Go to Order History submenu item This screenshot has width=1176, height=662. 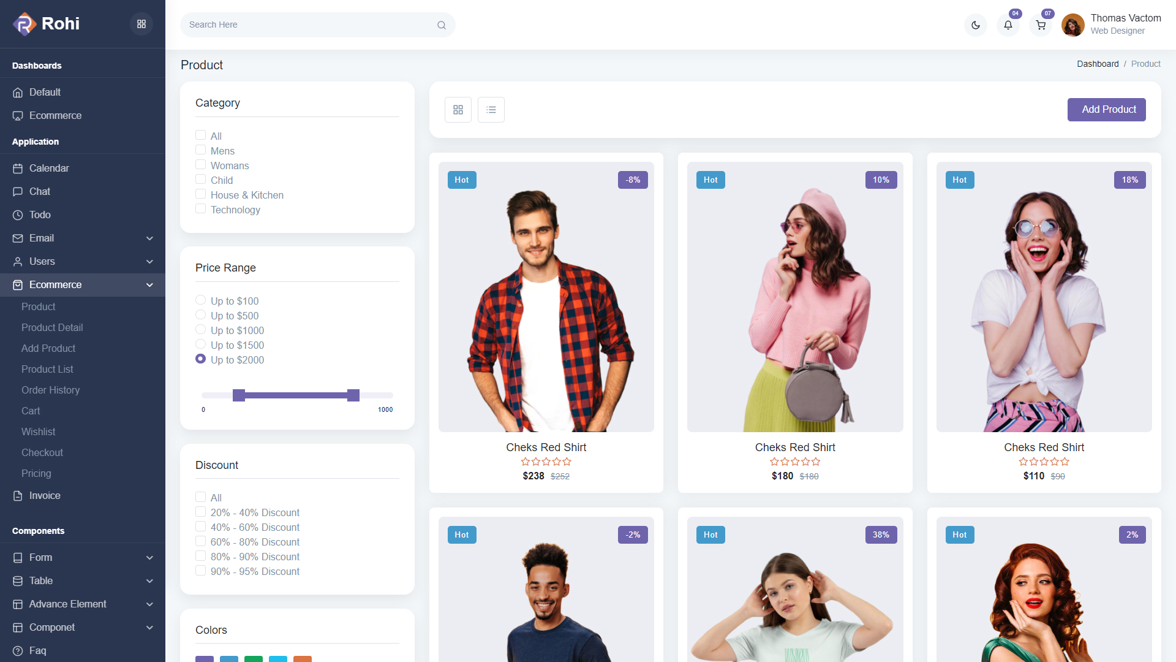point(50,390)
